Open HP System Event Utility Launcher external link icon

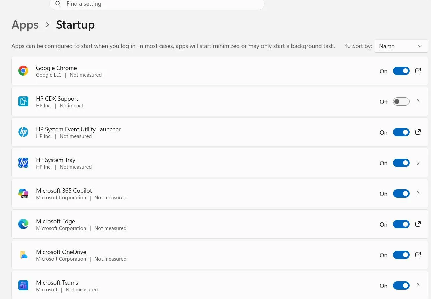coord(418,132)
